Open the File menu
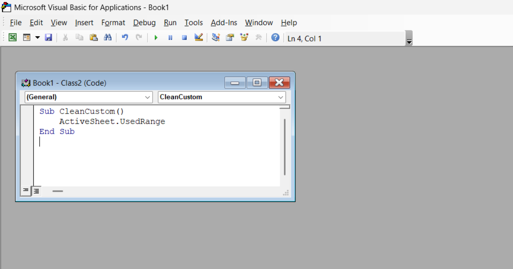Viewport: 513px width, 269px height. (x=16, y=23)
